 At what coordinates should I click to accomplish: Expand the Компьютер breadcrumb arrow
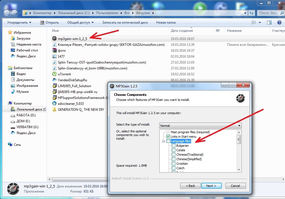point(55,13)
